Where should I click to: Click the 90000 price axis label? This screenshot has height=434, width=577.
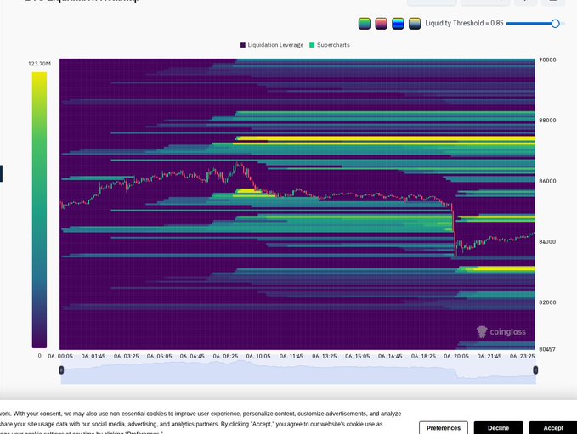(547, 59)
